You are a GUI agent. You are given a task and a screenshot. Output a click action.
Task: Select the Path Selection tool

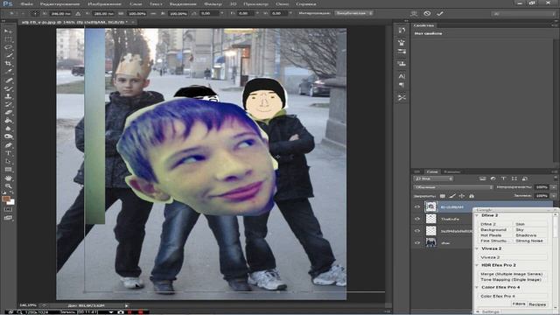click(8, 161)
